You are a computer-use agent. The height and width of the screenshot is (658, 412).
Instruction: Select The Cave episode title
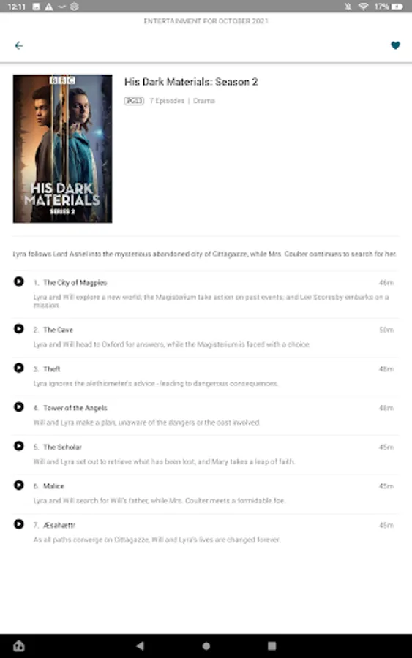[x=59, y=330]
